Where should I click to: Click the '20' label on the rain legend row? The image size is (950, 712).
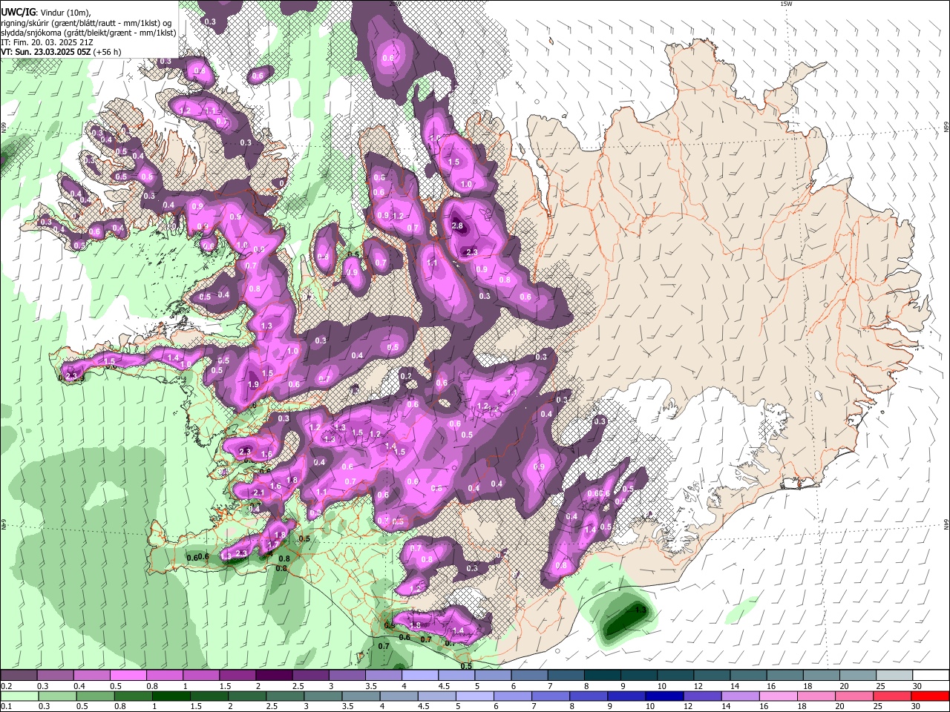coord(840,707)
